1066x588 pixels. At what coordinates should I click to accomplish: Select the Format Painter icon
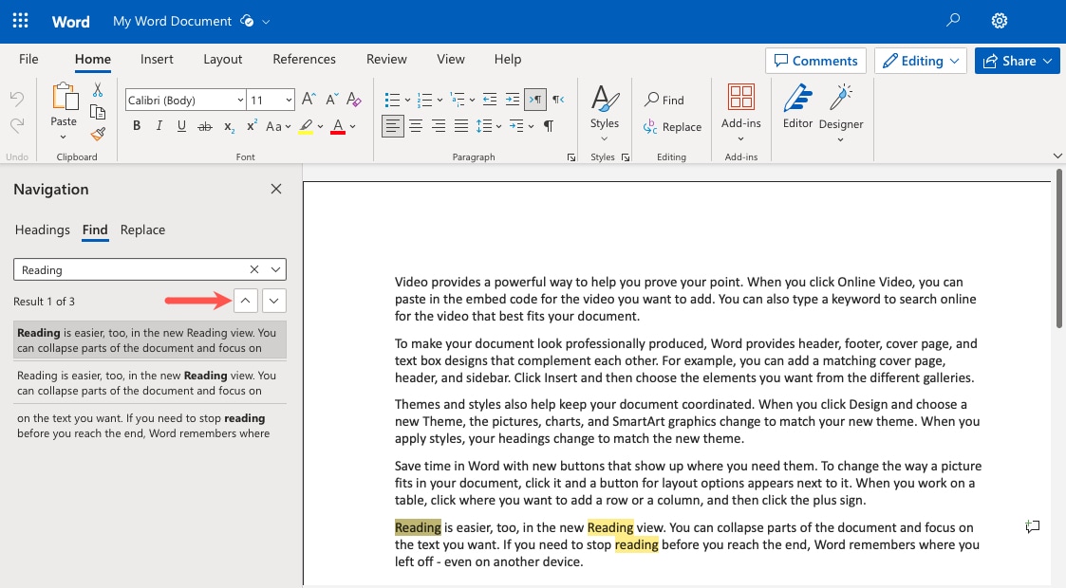point(97,134)
